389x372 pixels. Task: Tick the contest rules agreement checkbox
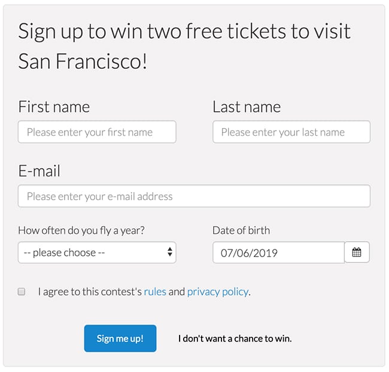coord(22,291)
